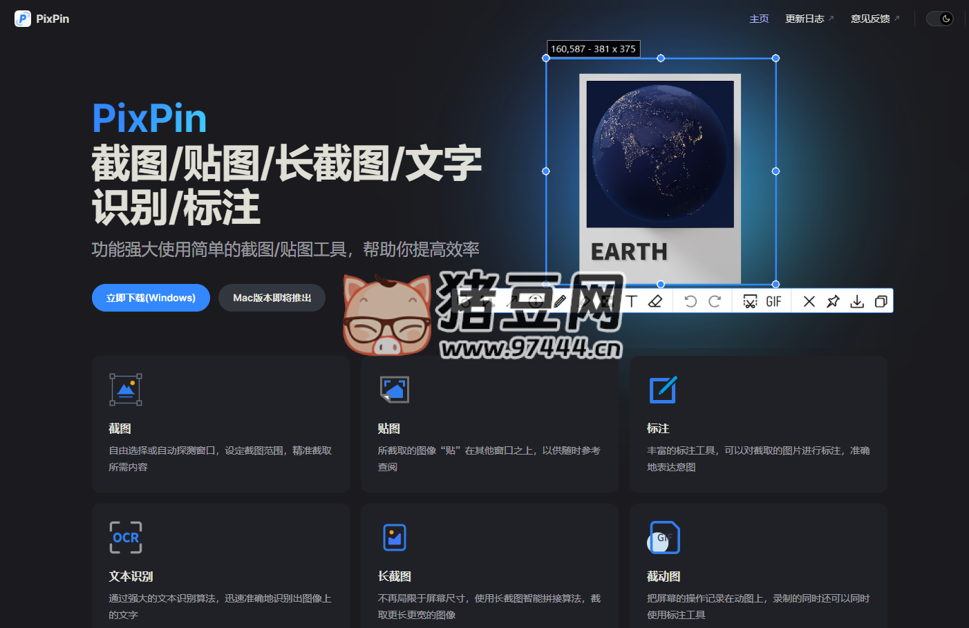Select the Pencil drawing tool
This screenshot has width=969, height=628.
pyautogui.click(x=560, y=301)
